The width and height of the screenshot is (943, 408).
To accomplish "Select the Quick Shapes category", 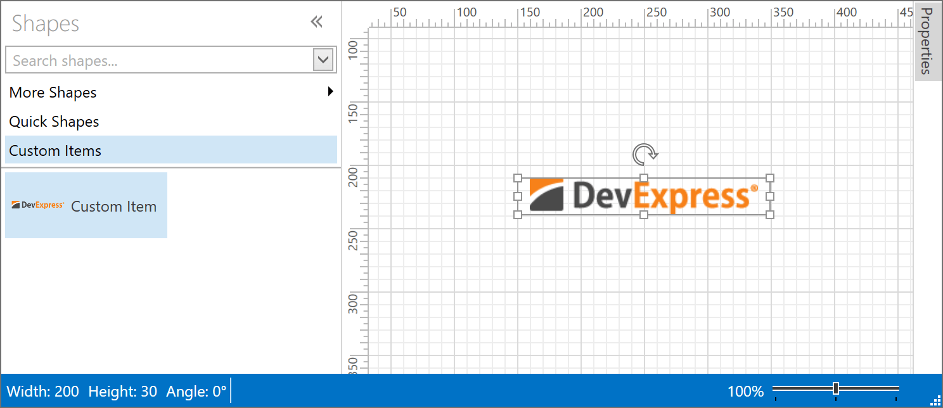I will [53, 121].
